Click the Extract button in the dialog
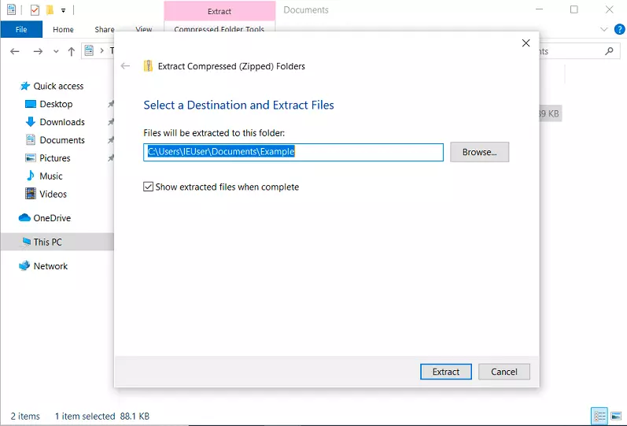The image size is (627, 426). [x=446, y=372]
